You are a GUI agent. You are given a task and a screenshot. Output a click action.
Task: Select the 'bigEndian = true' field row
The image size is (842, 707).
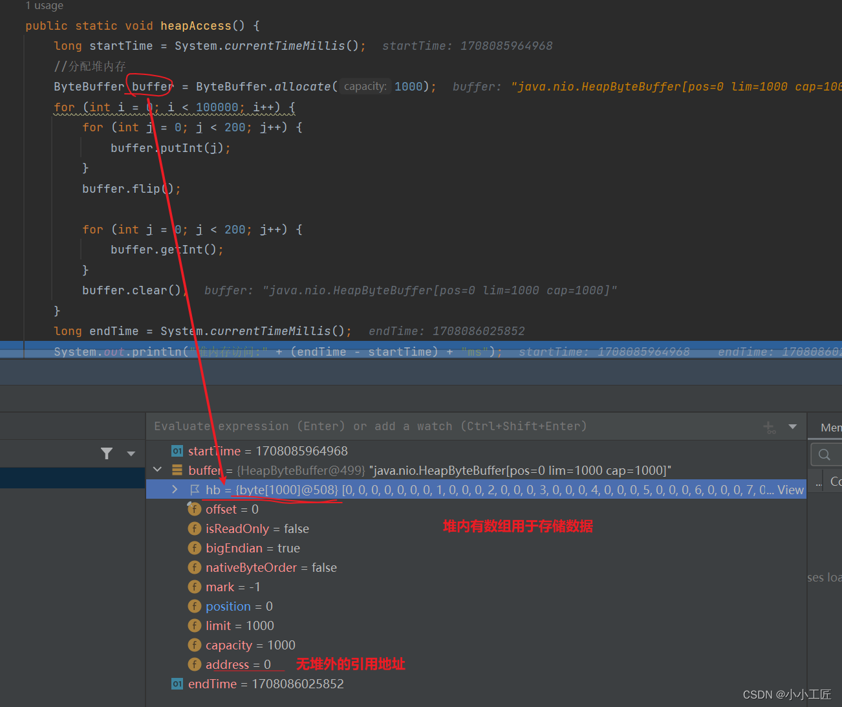476,548
